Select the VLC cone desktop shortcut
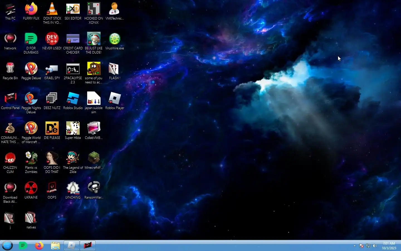This screenshot has height=251, width=401. (x=52, y=13)
